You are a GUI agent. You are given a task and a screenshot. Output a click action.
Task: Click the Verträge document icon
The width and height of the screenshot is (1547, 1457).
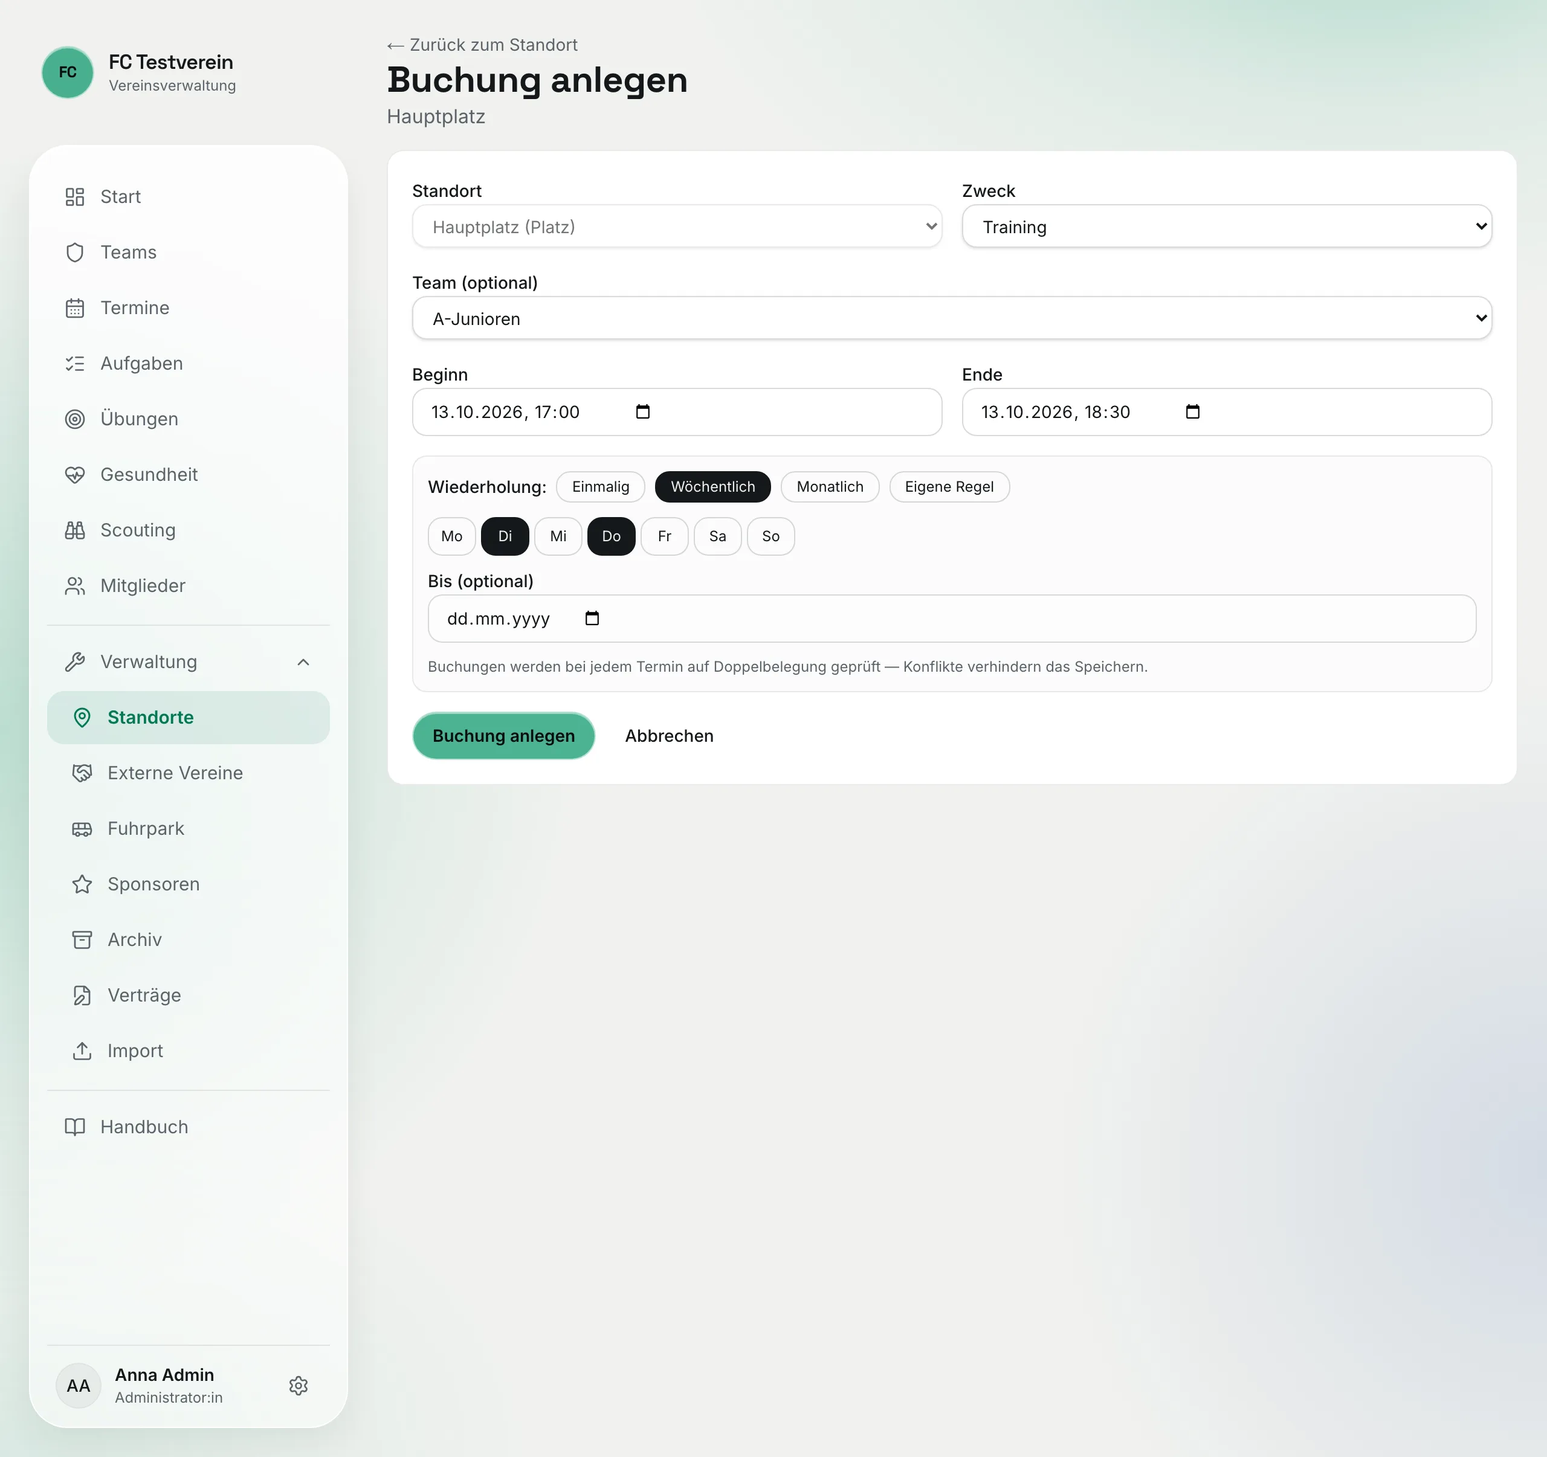click(82, 995)
